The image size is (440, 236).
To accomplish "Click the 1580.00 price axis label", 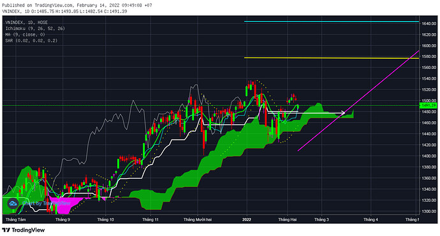I will click(x=429, y=56).
